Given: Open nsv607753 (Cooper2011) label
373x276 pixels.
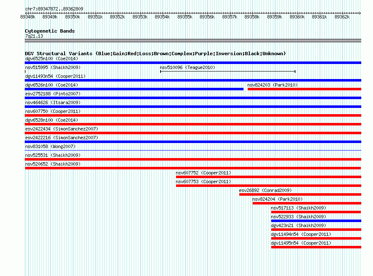Looking at the screenshot, I should [x=203, y=181].
